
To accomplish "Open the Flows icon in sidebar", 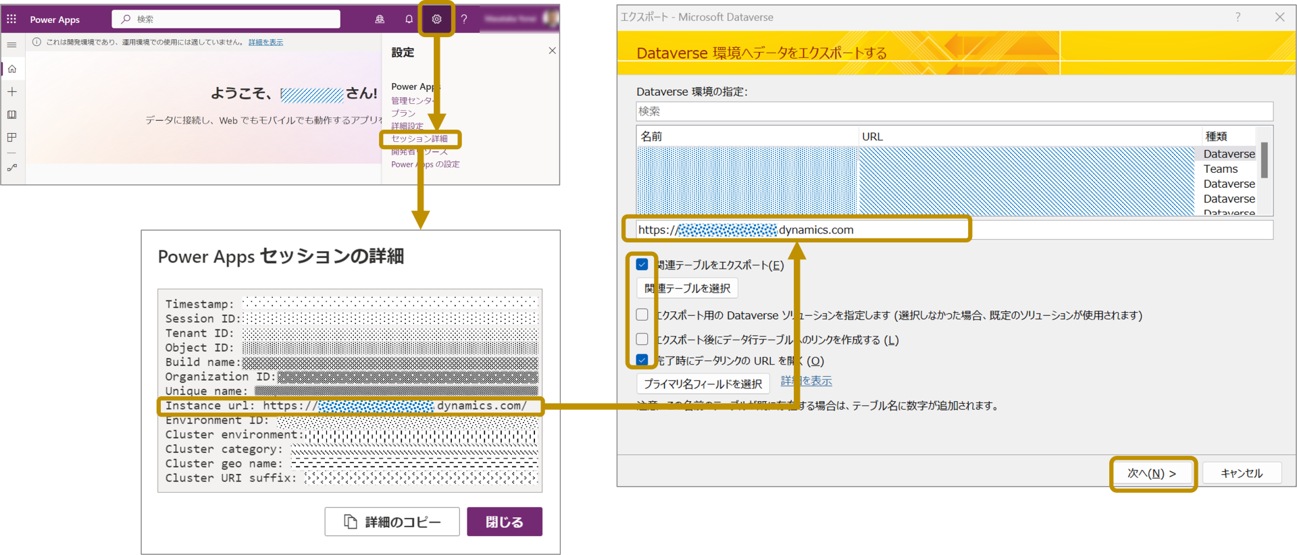I will [12, 167].
